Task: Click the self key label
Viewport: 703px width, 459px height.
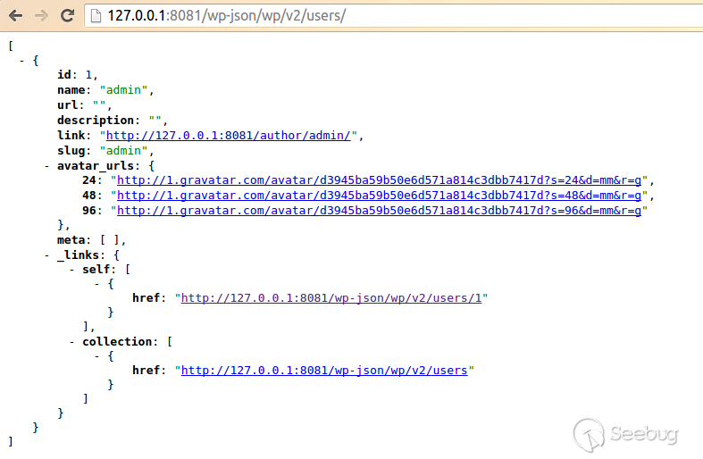Action: pyautogui.click(x=96, y=270)
